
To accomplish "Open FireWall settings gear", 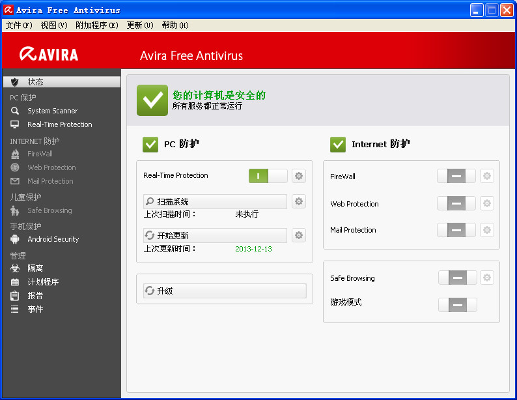I will (486, 176).
